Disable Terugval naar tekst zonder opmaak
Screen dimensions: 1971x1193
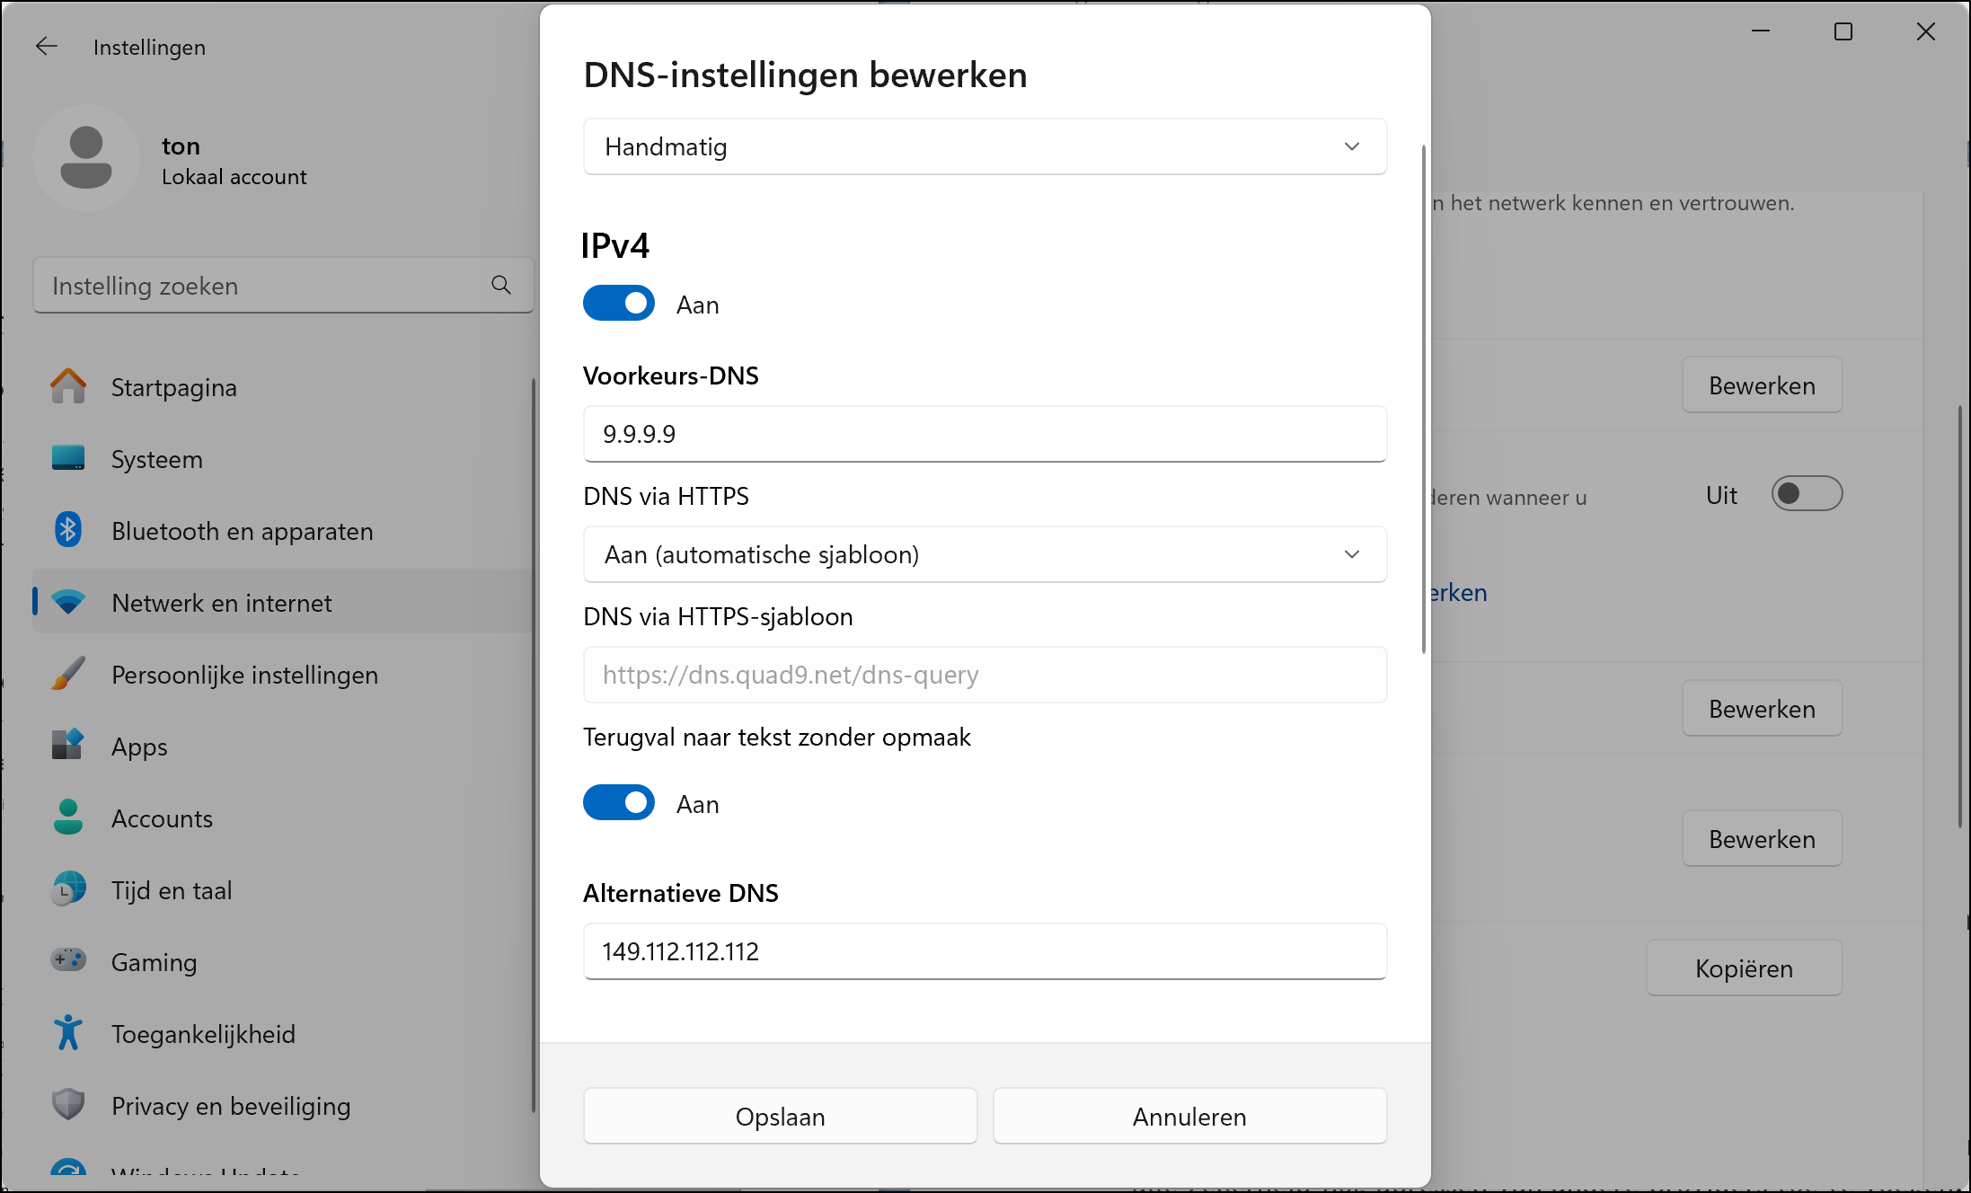coord(619,803)
